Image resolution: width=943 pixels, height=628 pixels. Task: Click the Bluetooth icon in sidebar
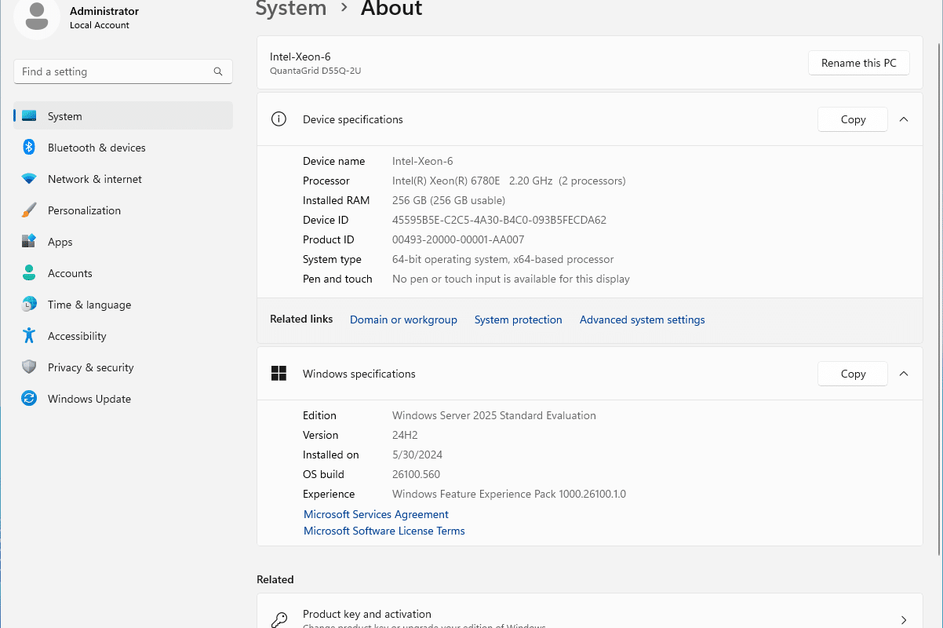[x=29, y=148]
